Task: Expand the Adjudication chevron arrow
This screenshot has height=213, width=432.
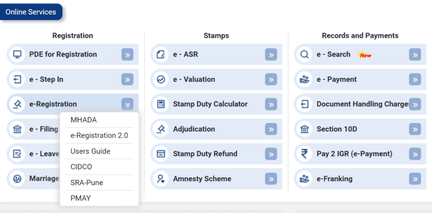Action: tap(271, 129)
